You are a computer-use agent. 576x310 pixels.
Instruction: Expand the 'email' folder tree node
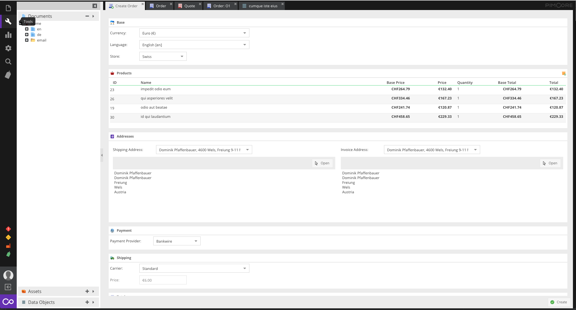coord(27,40)
